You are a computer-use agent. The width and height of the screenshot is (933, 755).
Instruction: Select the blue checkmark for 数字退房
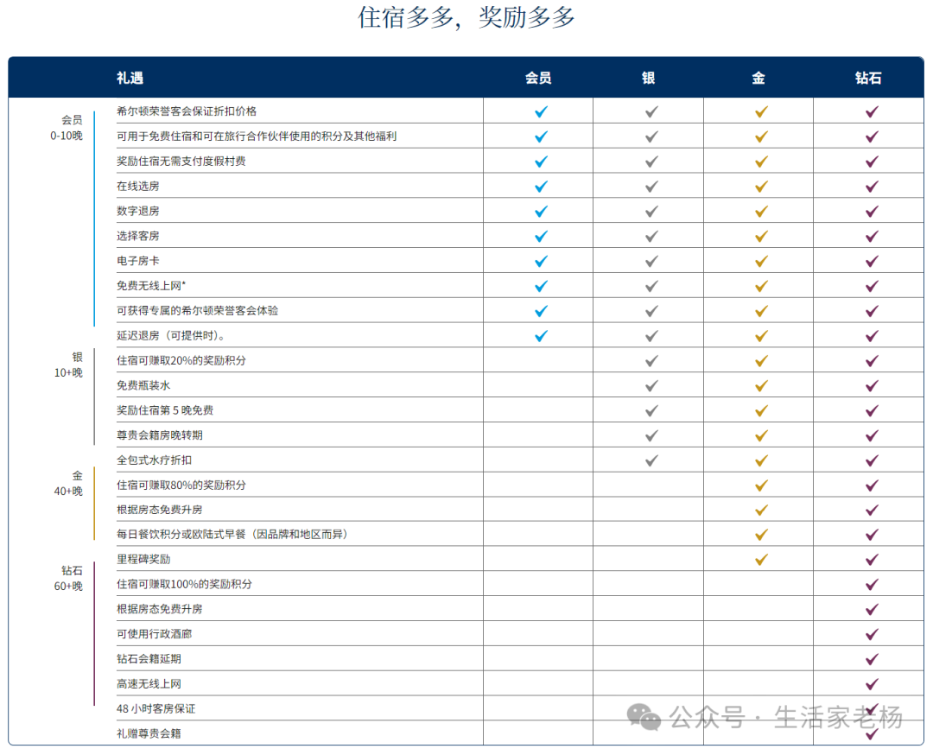point(540,210)
